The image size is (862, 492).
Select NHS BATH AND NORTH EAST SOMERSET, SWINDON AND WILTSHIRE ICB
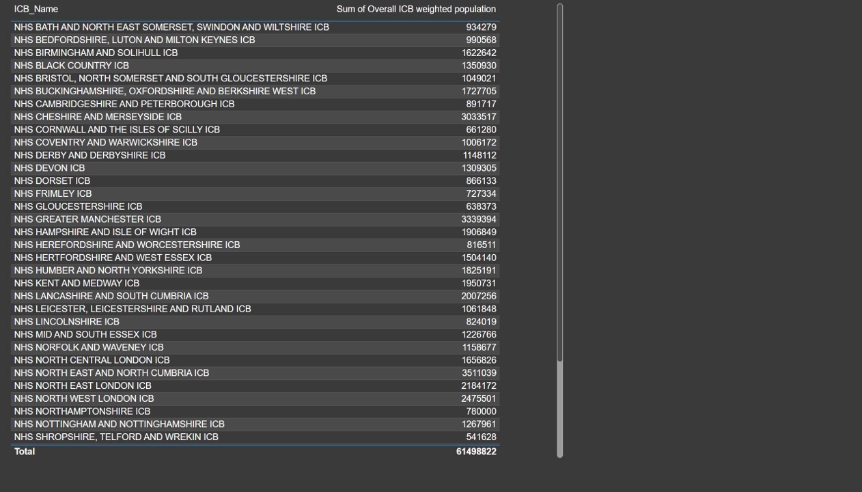171,27
